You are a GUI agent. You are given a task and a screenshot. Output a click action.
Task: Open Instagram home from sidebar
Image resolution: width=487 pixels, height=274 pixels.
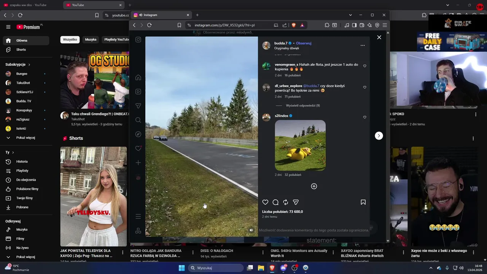point(138,78)
